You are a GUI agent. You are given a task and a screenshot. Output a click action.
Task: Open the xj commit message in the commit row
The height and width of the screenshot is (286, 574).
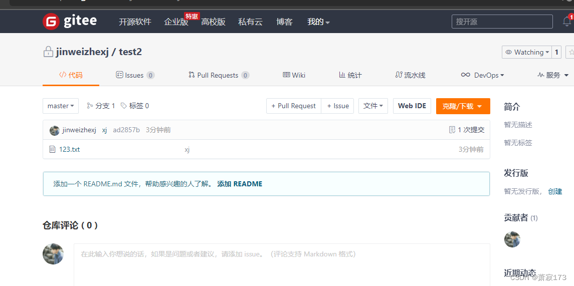coord(104,130)
